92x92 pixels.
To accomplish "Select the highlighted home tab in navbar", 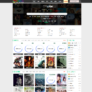I will pos(34,1).
